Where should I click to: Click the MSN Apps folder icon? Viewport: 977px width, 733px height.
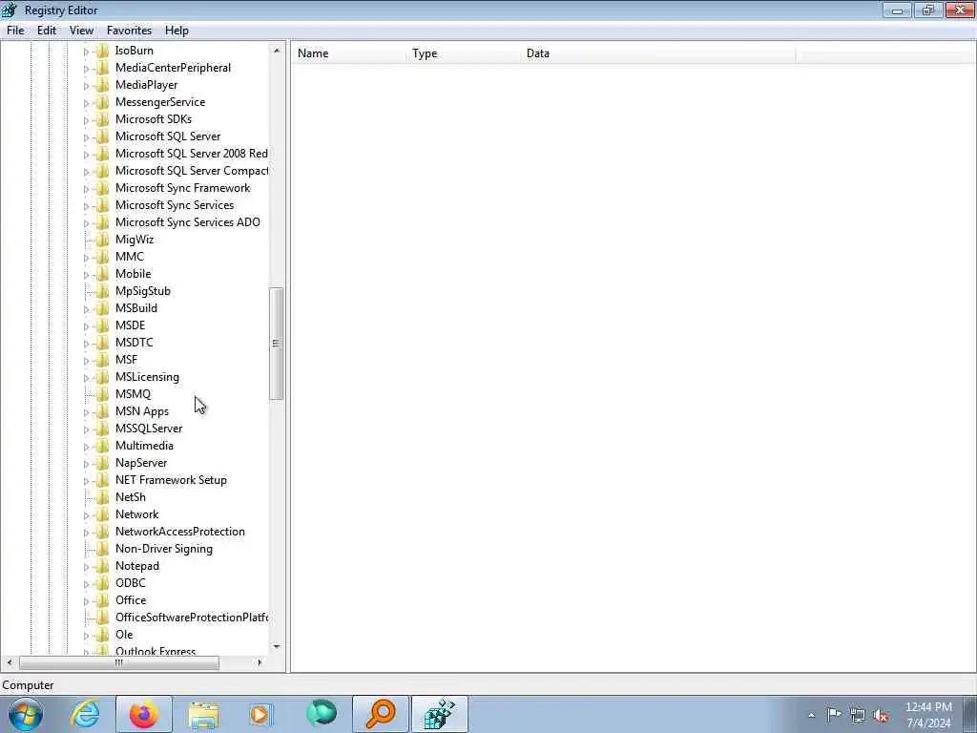[x=103, y=411]
